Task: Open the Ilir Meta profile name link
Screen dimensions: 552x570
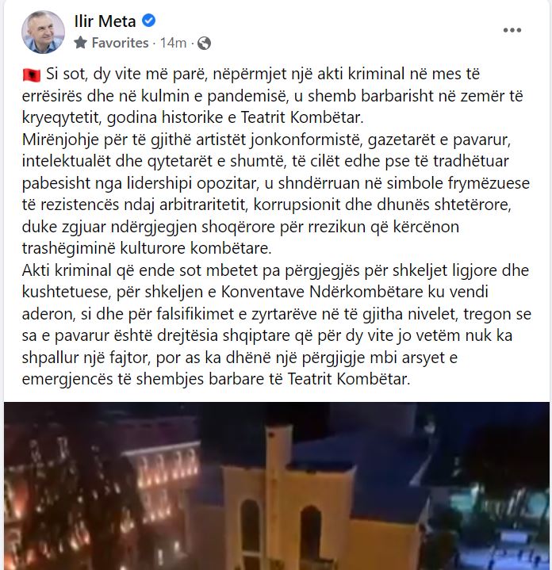Action: [x=105, y=21]
